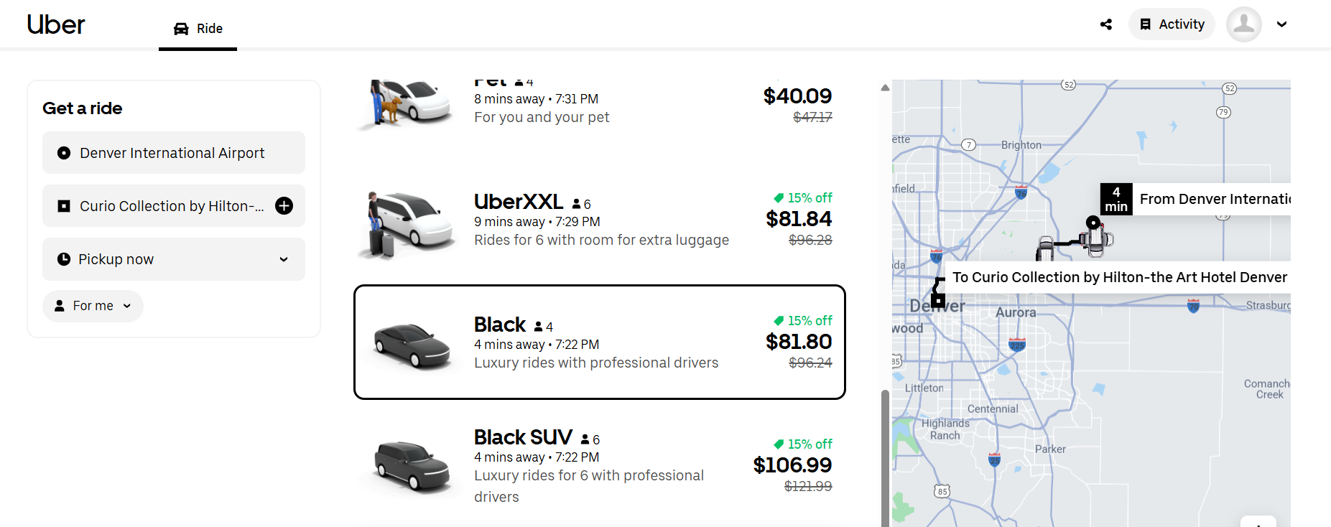Select the Black ride option
1331x527 pixels.
tap(599, 342)
